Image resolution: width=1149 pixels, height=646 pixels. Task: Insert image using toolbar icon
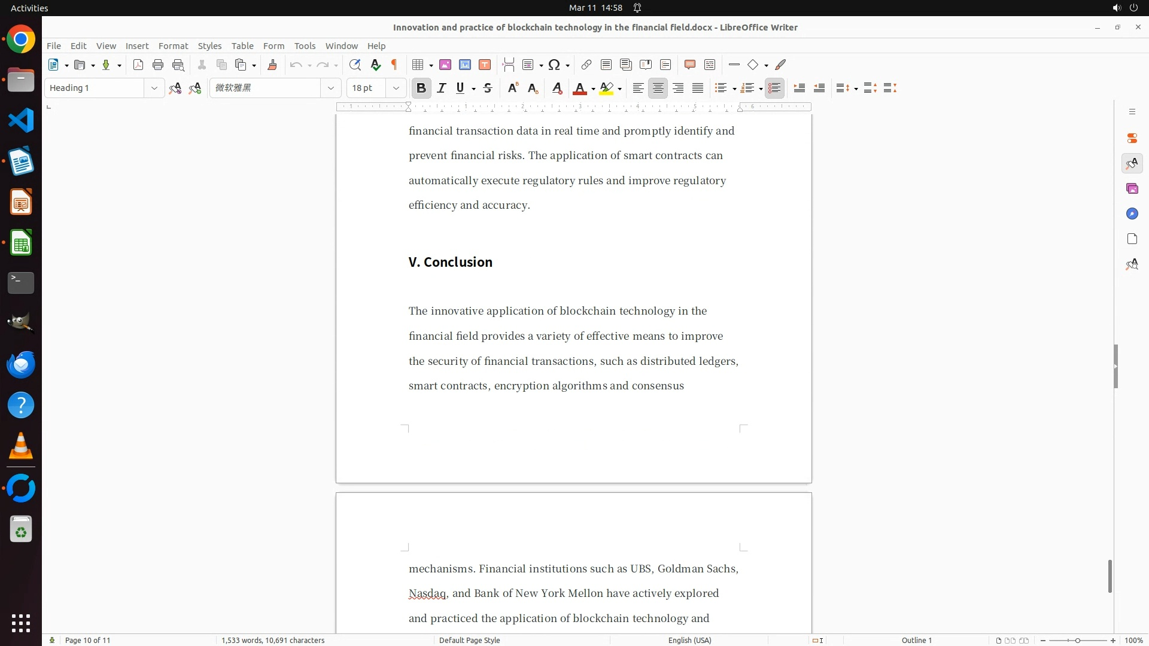445,65
